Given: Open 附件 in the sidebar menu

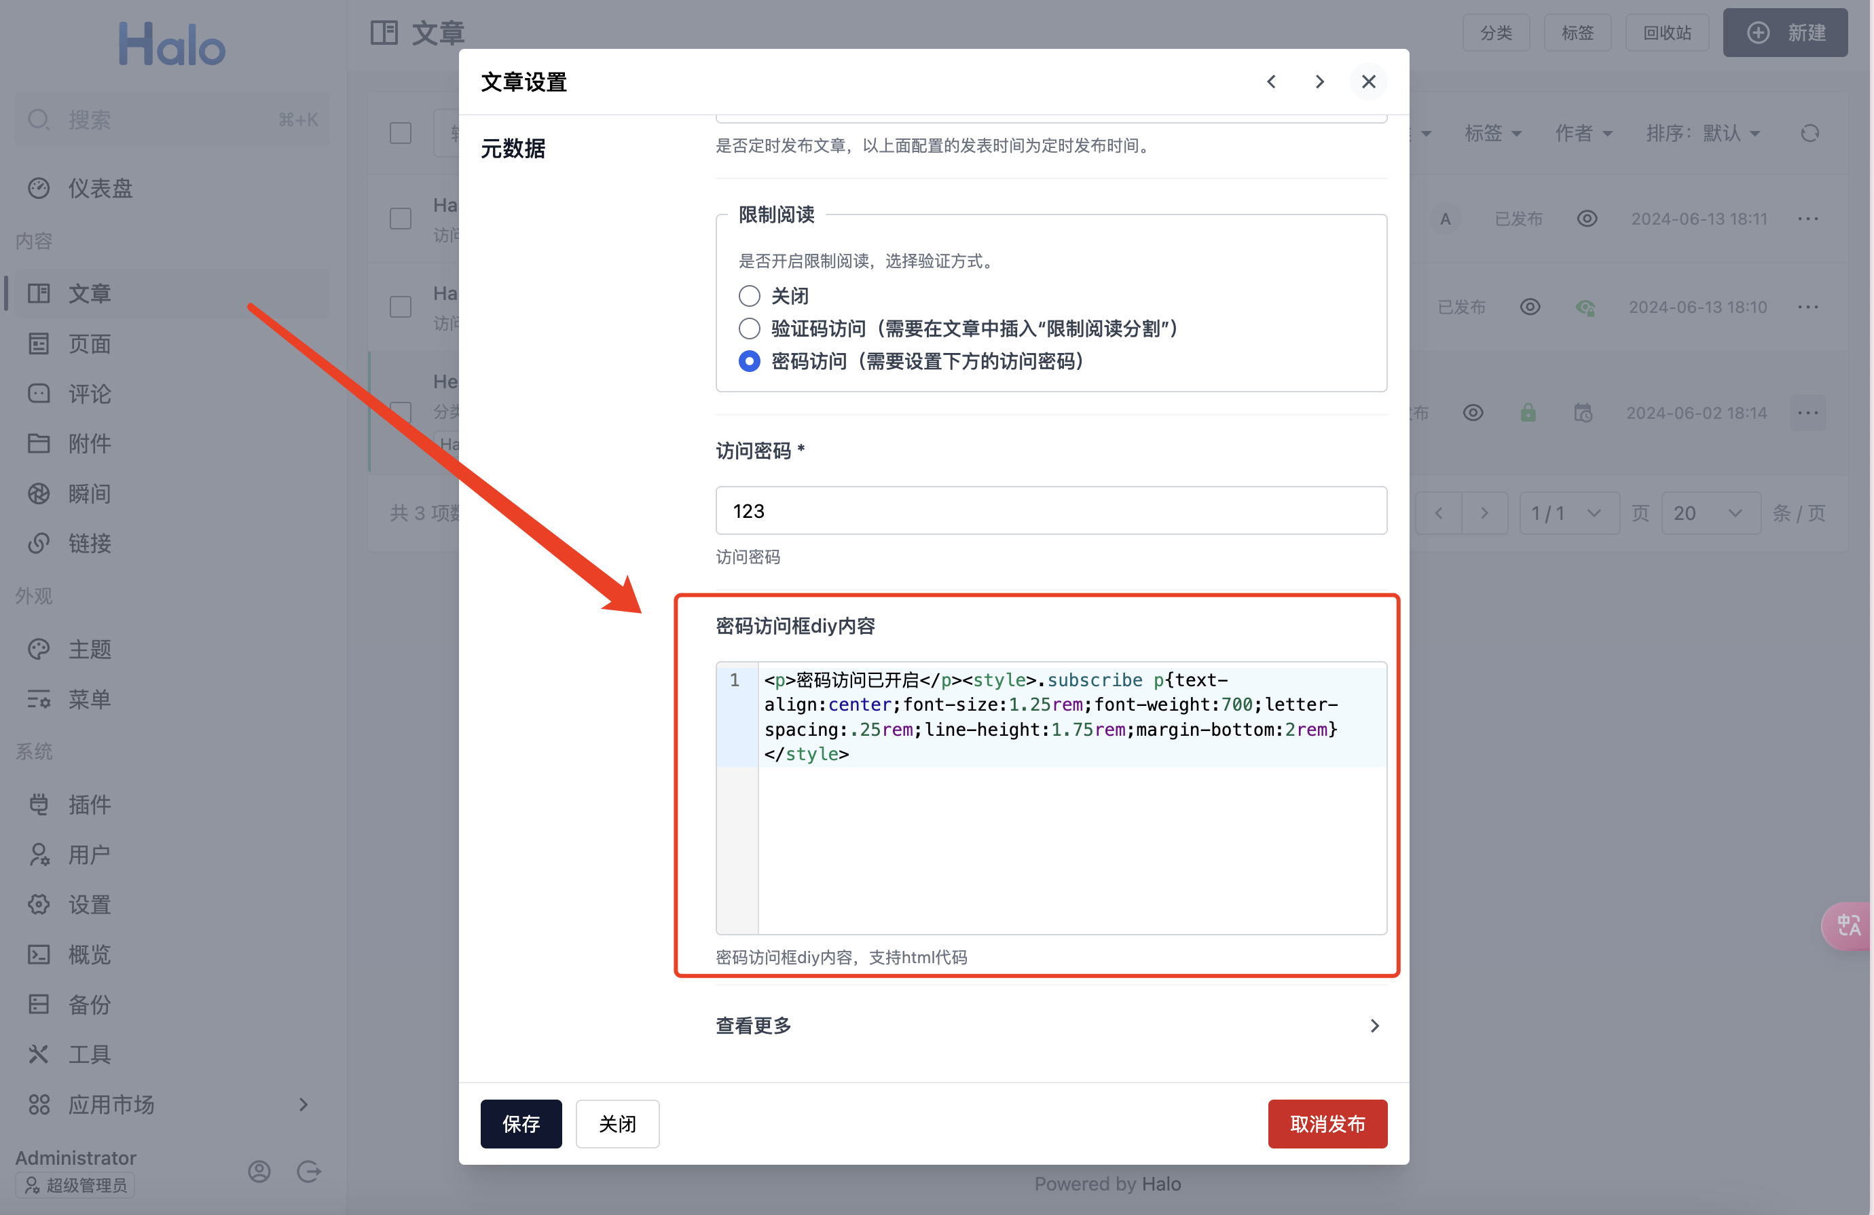Looking at the screenshot, I should click(x=172, y=444).
